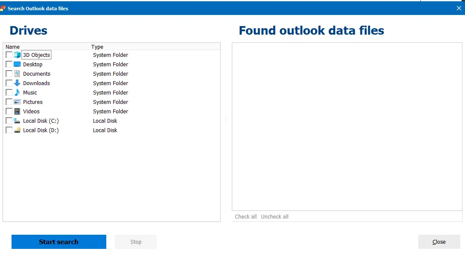Check the Documents checkbox

tap(9, 74)
